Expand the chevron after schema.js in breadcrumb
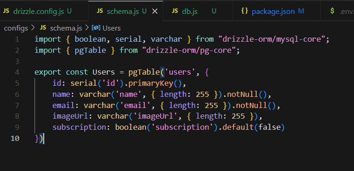This screenshot has width=354, height=171. tap(87, 28)
